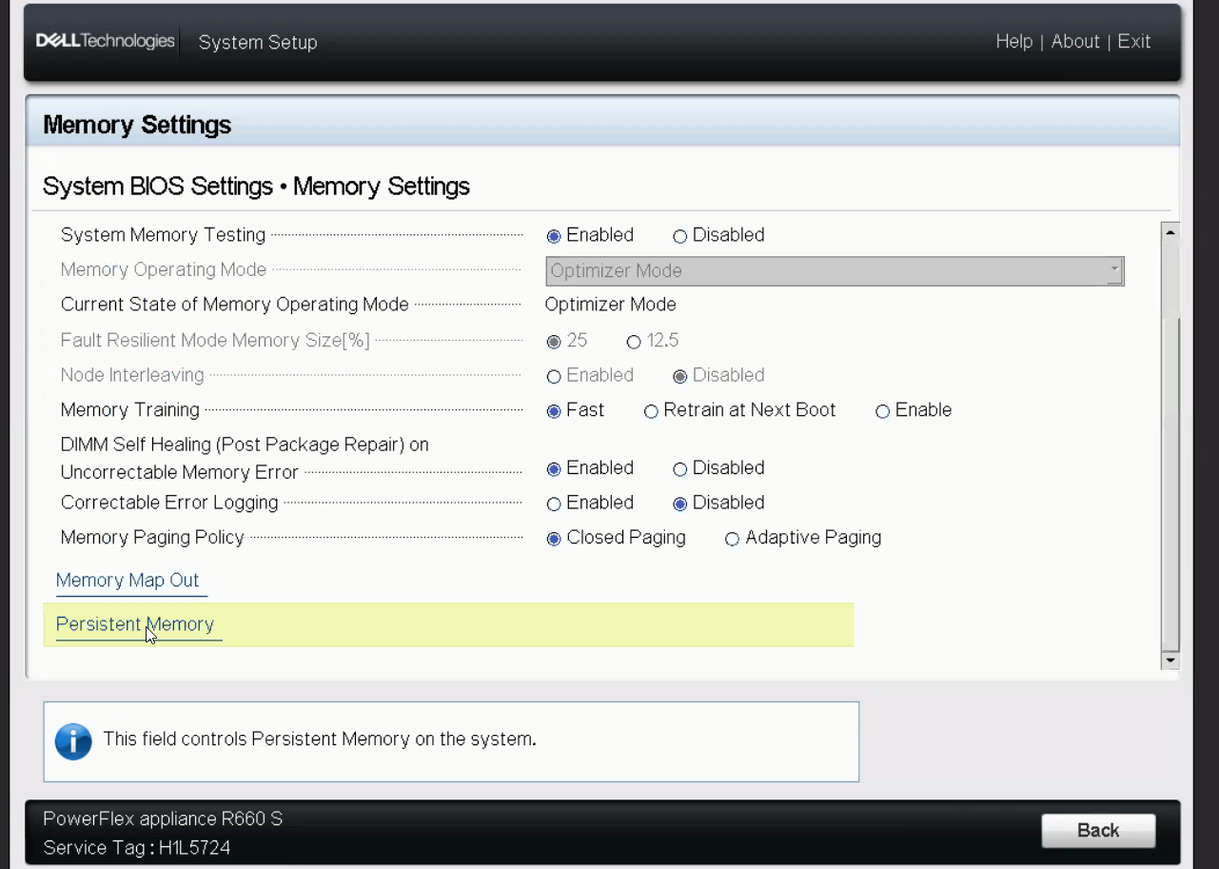Enable Correctable Error Logging
Screen dimensions: 1219x869
pos(554,504)
